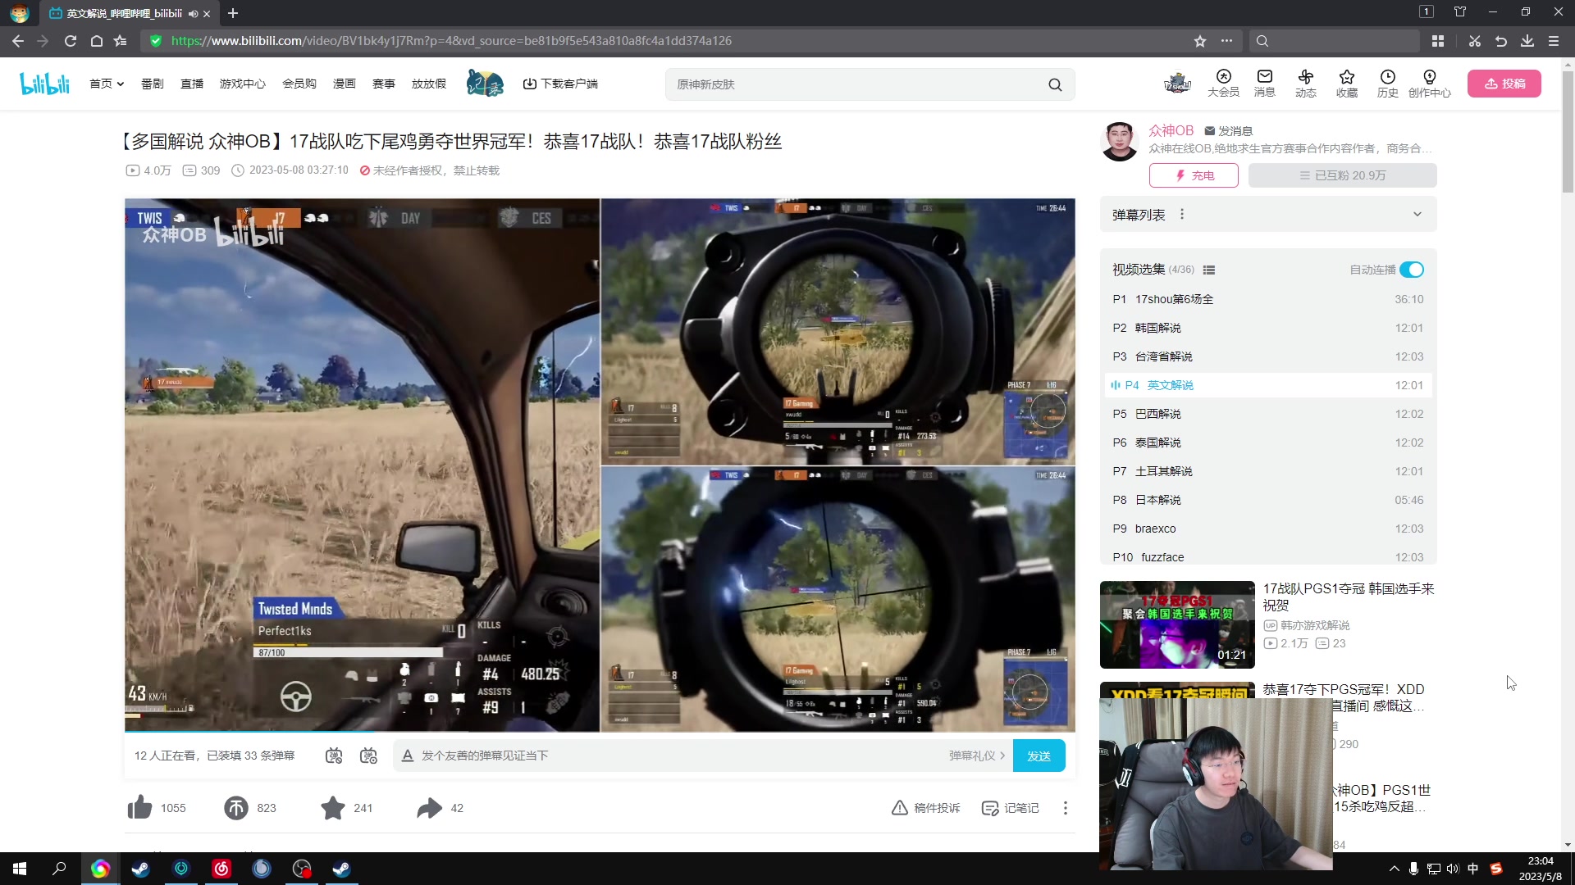Open the browser home page button
The width and height of the screenshot is (1575, 885).
pyautogui.click(x=96, y=41)
